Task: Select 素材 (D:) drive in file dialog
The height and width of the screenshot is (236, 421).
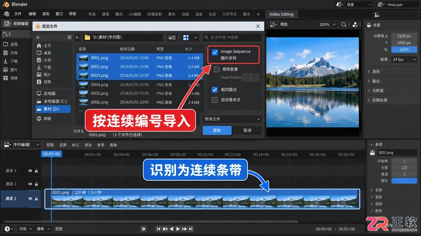Action: [53, 109]
